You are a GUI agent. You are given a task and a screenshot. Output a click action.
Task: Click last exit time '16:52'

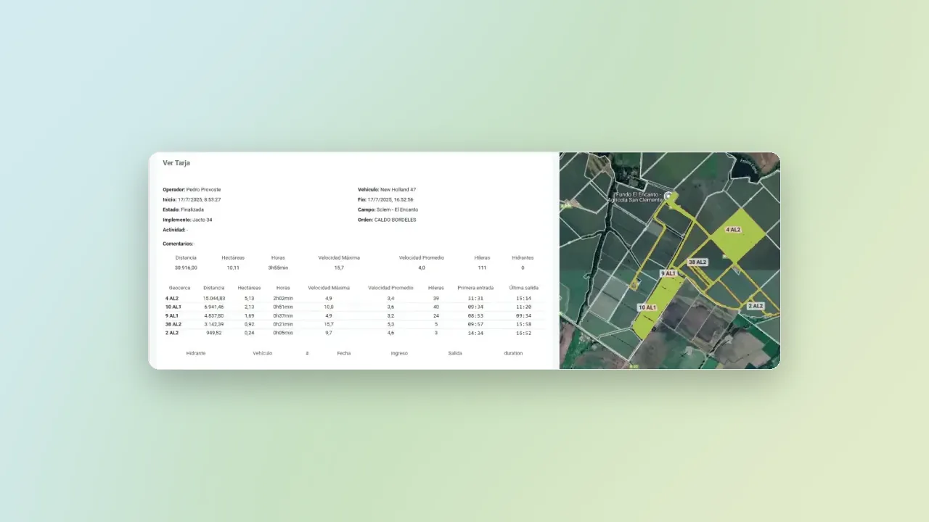524,333
